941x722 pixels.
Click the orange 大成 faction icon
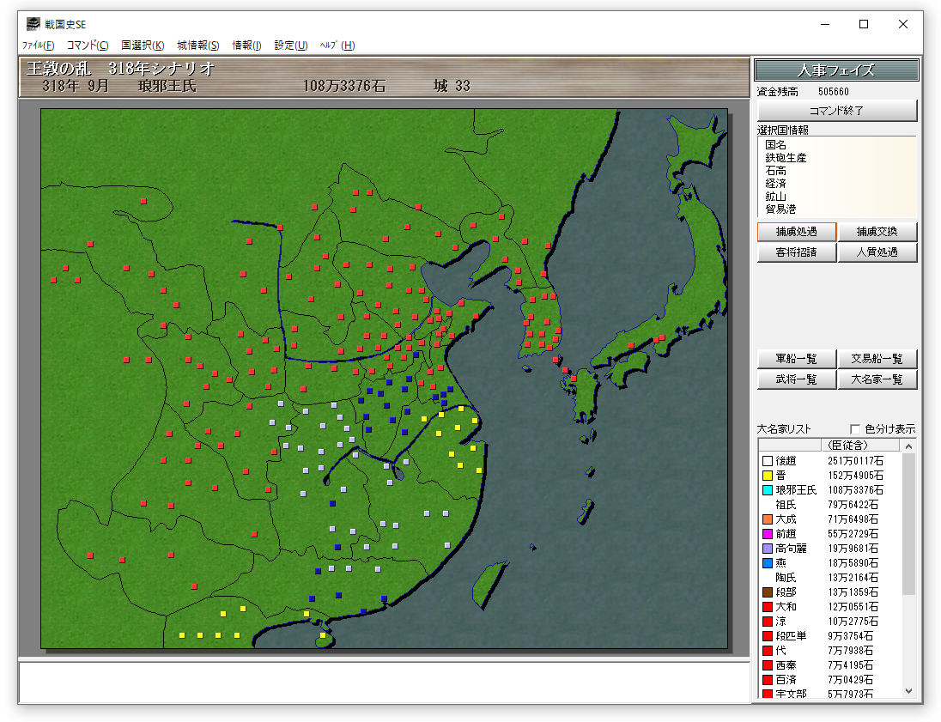768,519
